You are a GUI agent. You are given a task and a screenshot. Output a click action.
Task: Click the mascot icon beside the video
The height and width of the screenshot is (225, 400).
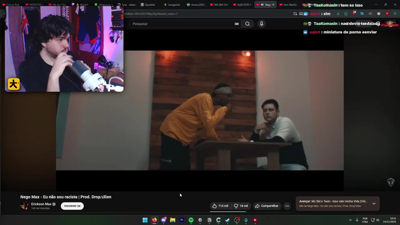coord(391,182)
